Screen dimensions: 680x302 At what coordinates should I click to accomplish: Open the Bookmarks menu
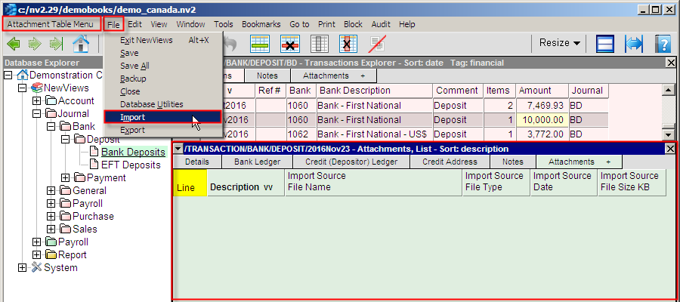point(261,24)
